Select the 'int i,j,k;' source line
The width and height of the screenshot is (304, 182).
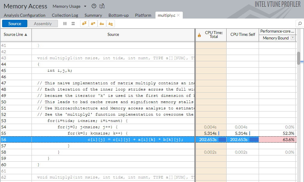[60, 71]
